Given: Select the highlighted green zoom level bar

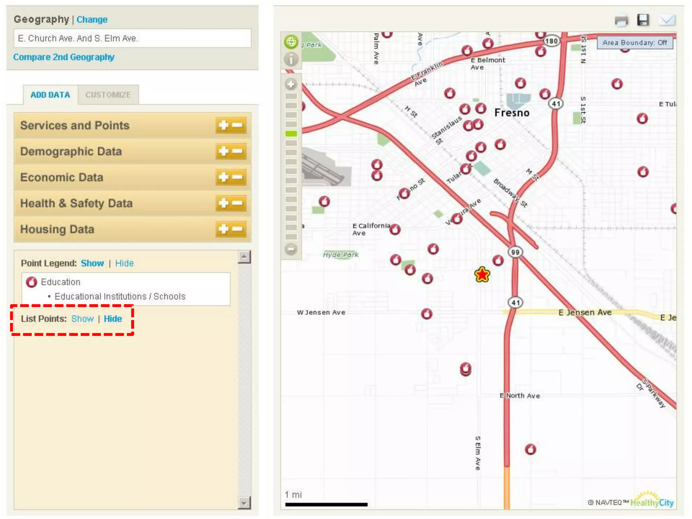Looking at the screenshot, I should click(291, 134).
